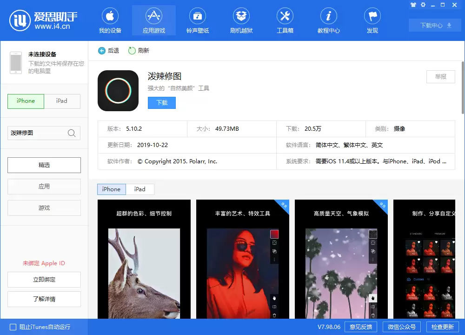Click the app title 泼辣修图

(165, 76)
